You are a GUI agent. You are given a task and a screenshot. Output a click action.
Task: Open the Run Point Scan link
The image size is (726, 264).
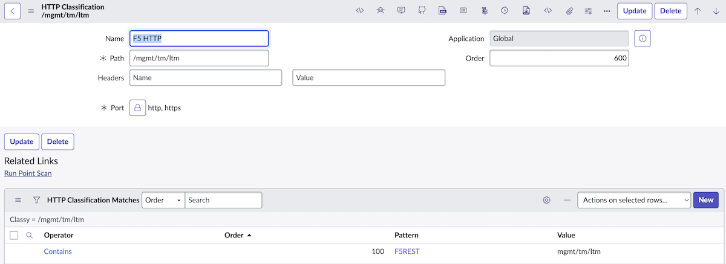click(28, 173)
